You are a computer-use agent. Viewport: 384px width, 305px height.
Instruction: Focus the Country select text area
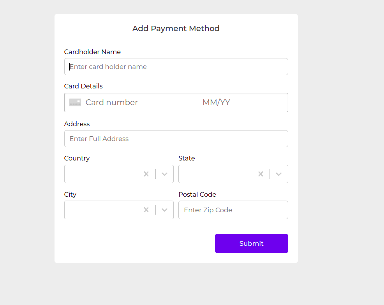(x=104, y=174)
